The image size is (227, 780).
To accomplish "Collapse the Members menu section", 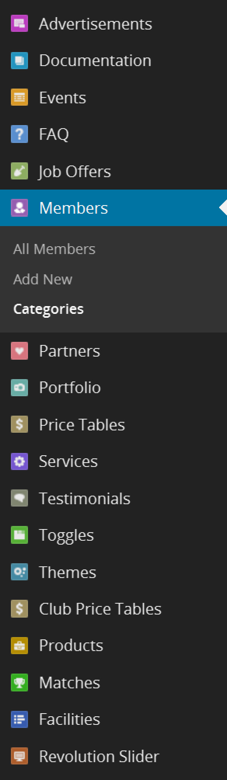I will [x=113, y=208].
